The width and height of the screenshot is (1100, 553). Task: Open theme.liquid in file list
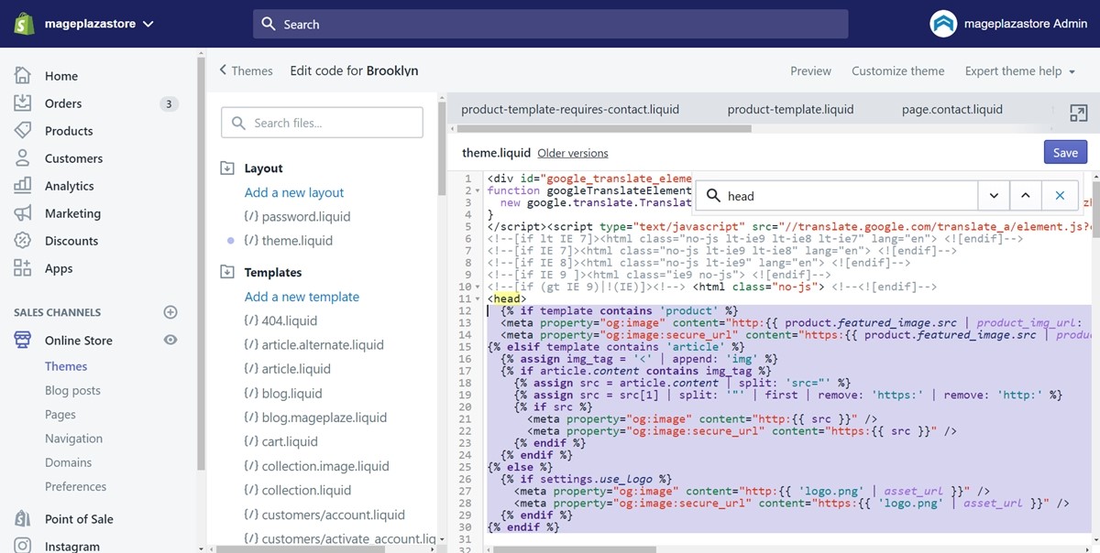click(288, 240)
